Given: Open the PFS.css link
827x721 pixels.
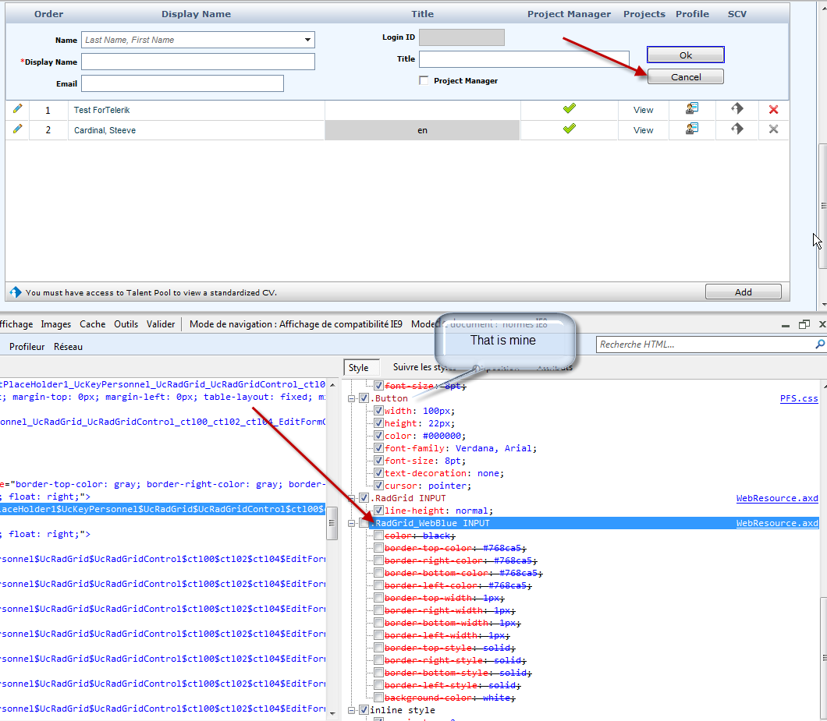Looking at the screenshot, I should click(x=799, y=398).
